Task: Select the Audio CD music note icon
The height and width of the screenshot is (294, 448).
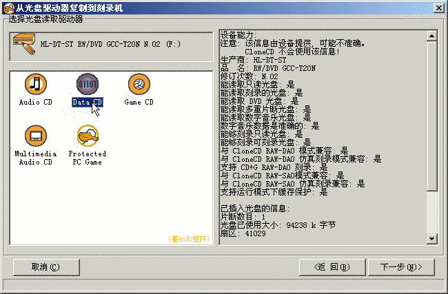Action: click(x=36, y=84)
